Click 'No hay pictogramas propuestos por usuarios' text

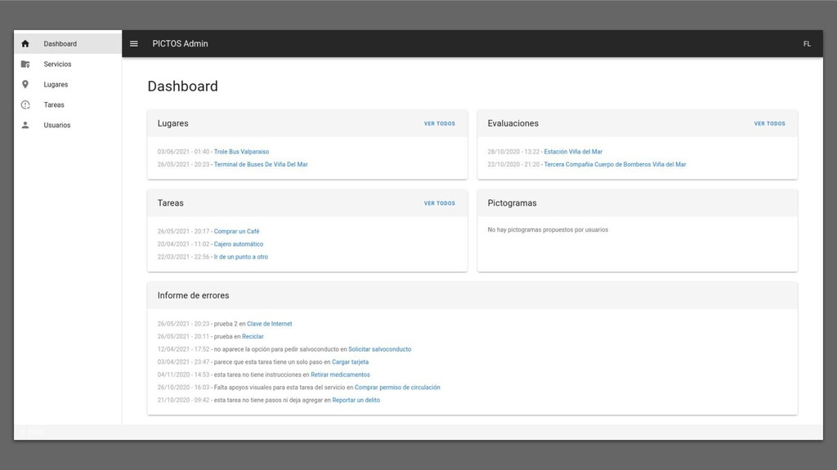[548, 230]
